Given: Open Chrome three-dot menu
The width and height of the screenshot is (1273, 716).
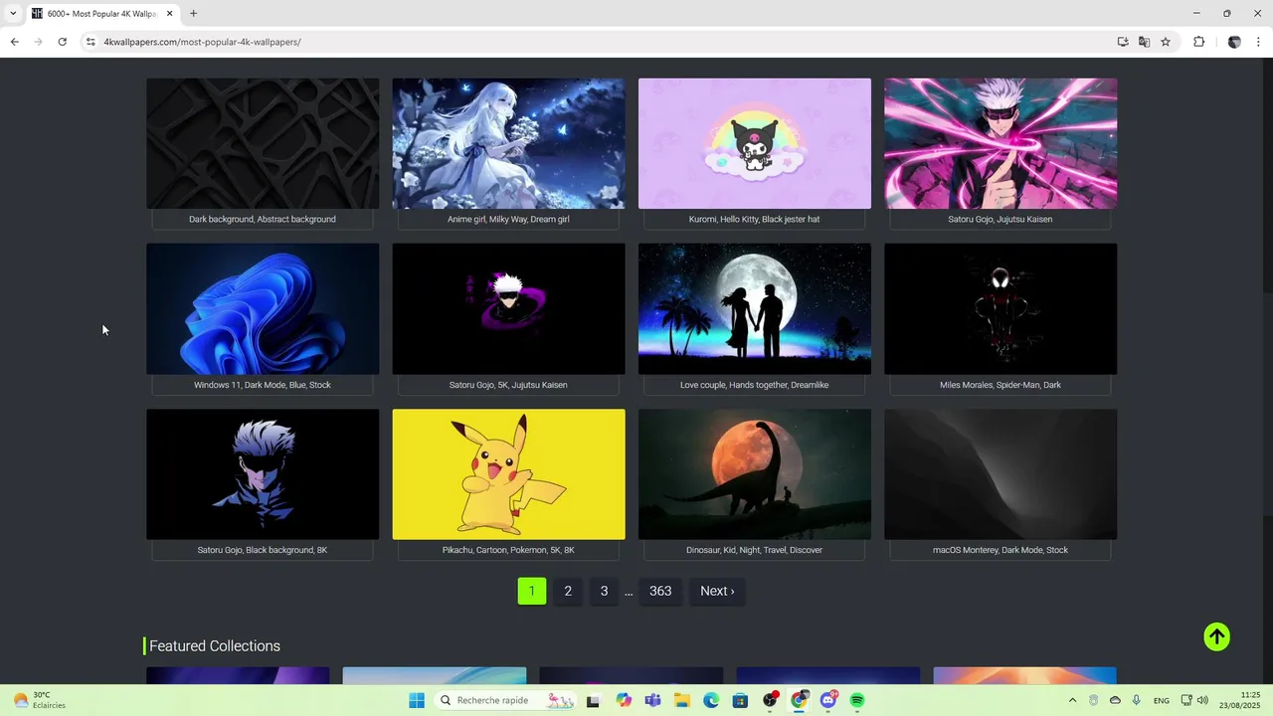Looking at the screenshot, I should point(1259,42).
